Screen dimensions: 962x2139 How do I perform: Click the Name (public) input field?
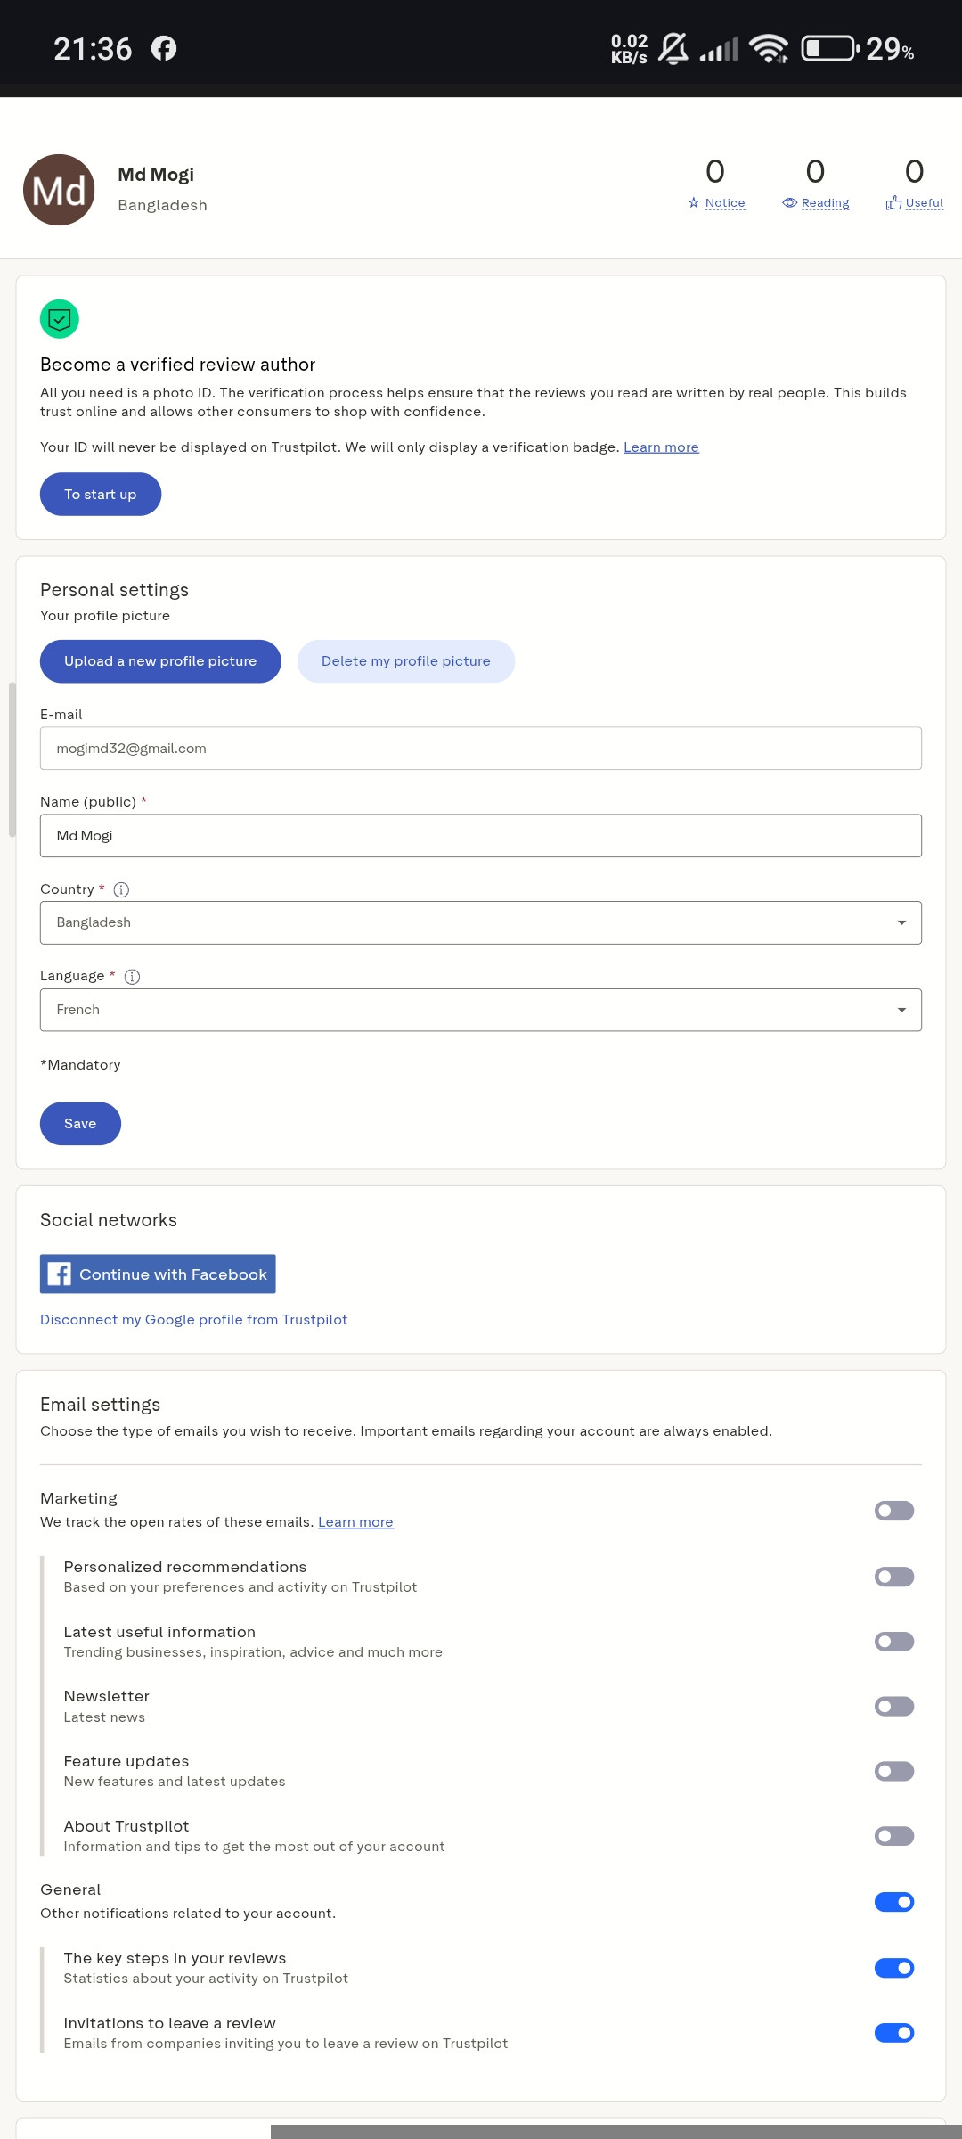[481, 836]
